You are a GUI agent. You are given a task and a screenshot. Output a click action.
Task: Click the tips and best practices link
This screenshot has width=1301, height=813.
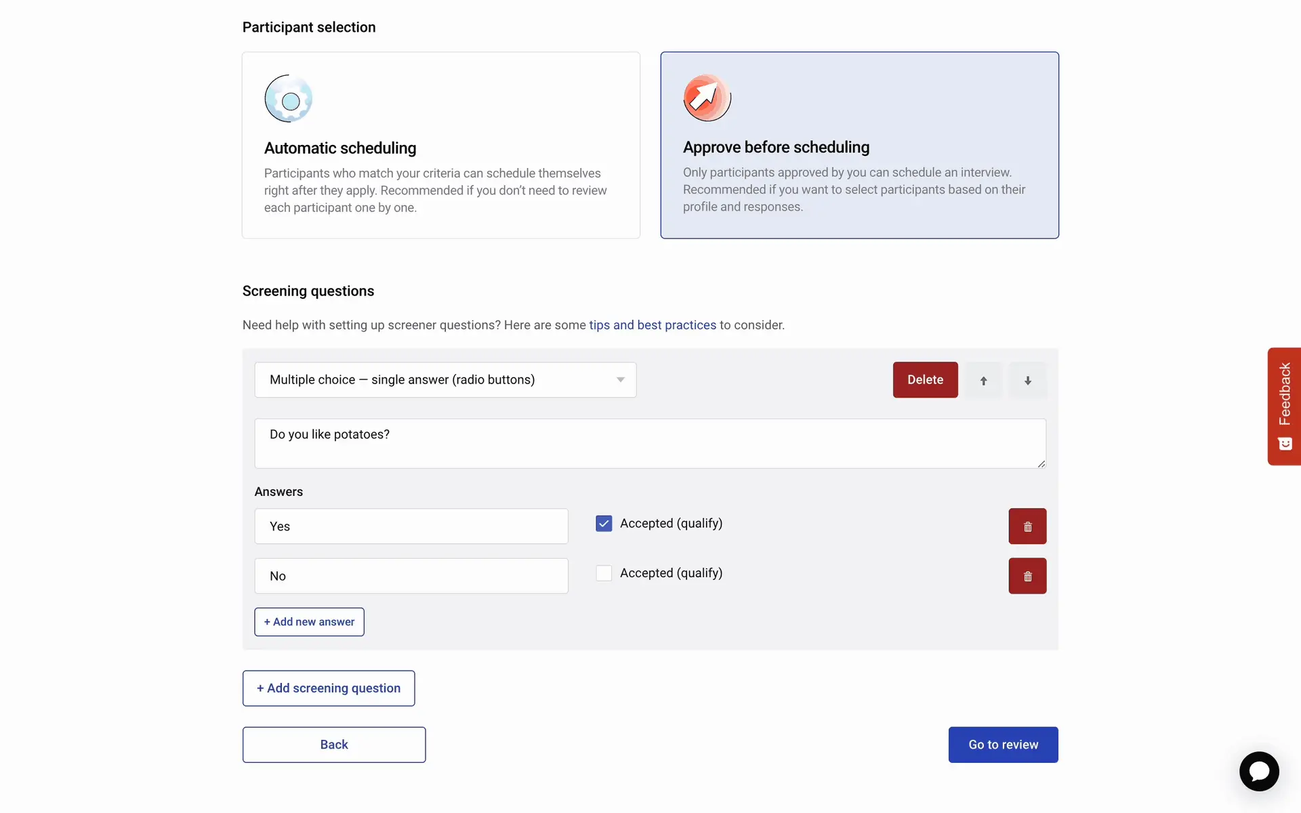(x=653, y=325)
